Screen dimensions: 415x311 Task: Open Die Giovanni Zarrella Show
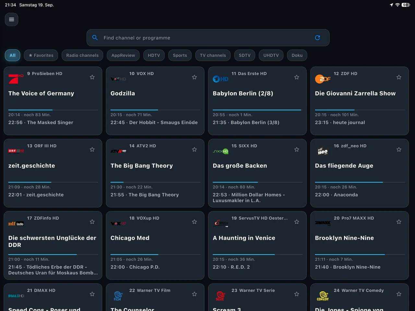(355, 93)
